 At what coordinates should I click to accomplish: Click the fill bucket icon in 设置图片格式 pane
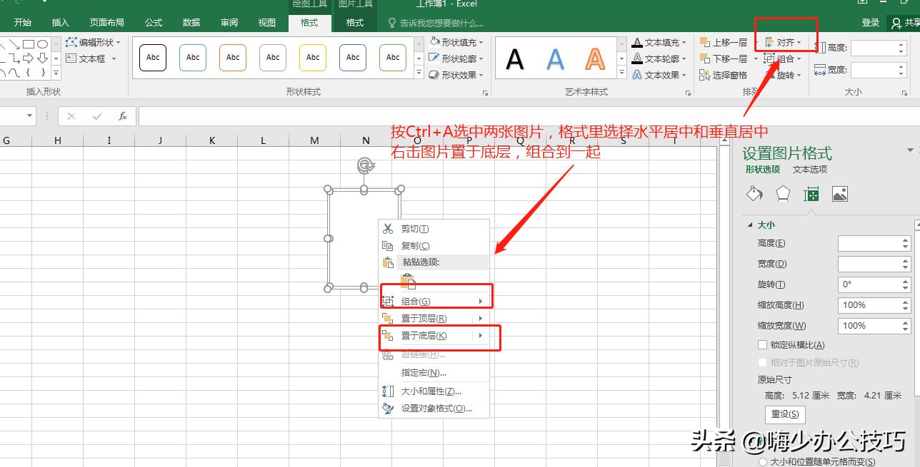click(754, 193)
